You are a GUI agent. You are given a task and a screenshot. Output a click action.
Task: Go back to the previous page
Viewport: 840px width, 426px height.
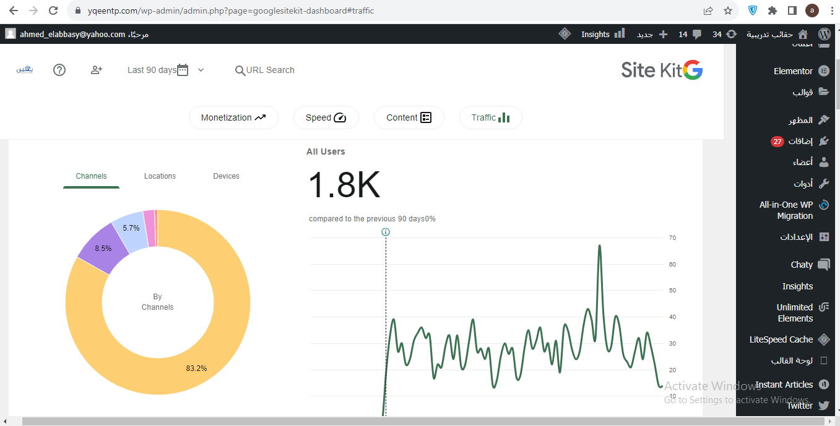coord(14,11)
